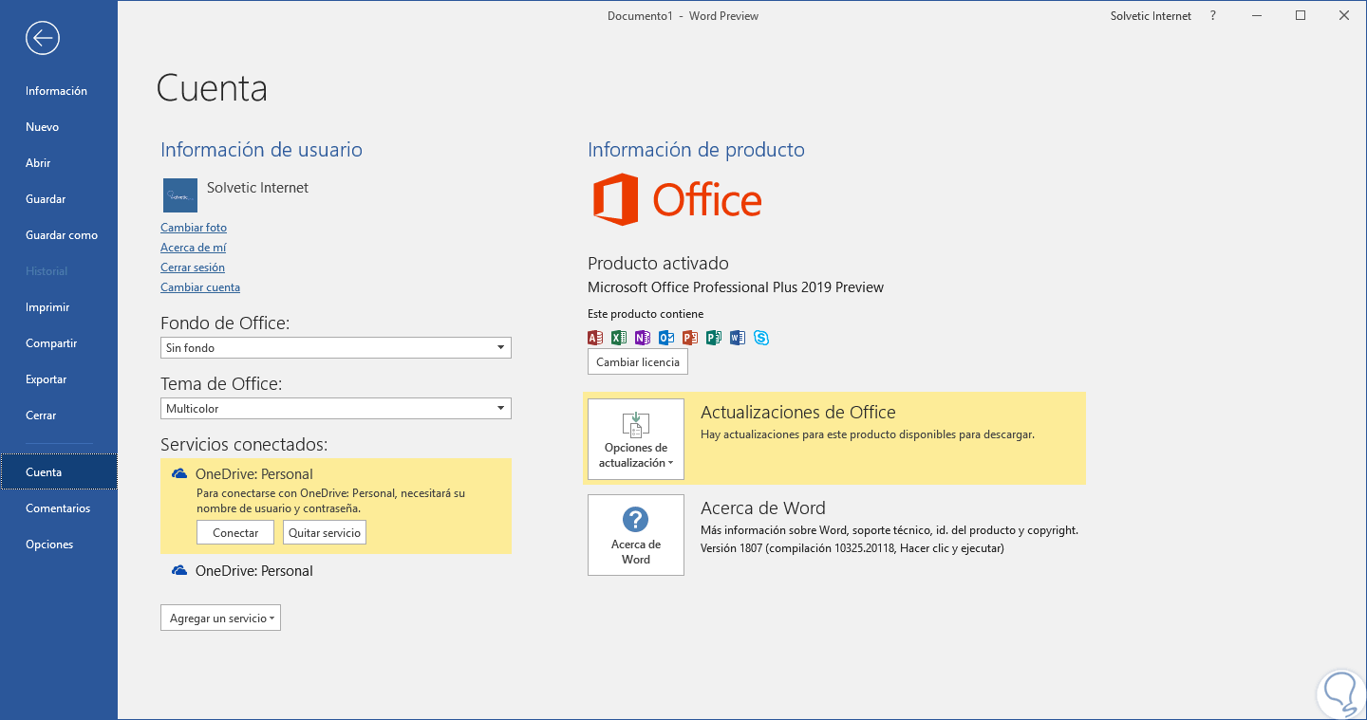Open the Compartir page
Image resolution: width=1367 pixels, height=720 pixels.
(x=51, y=343)
